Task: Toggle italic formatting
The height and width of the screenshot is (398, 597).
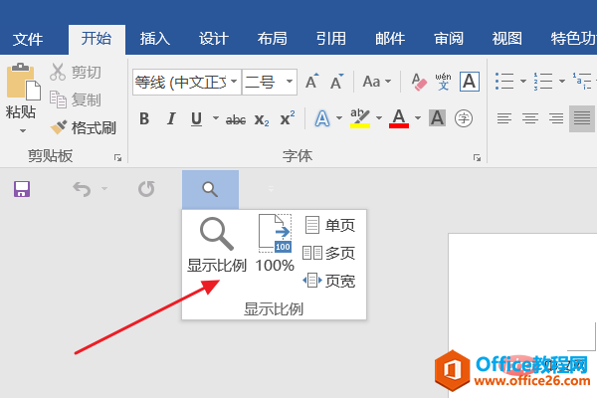Action: (171, 118)
